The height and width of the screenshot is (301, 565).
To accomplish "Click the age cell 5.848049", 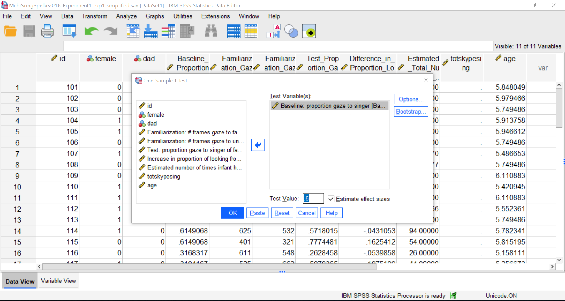I will [x=505, y=87].
